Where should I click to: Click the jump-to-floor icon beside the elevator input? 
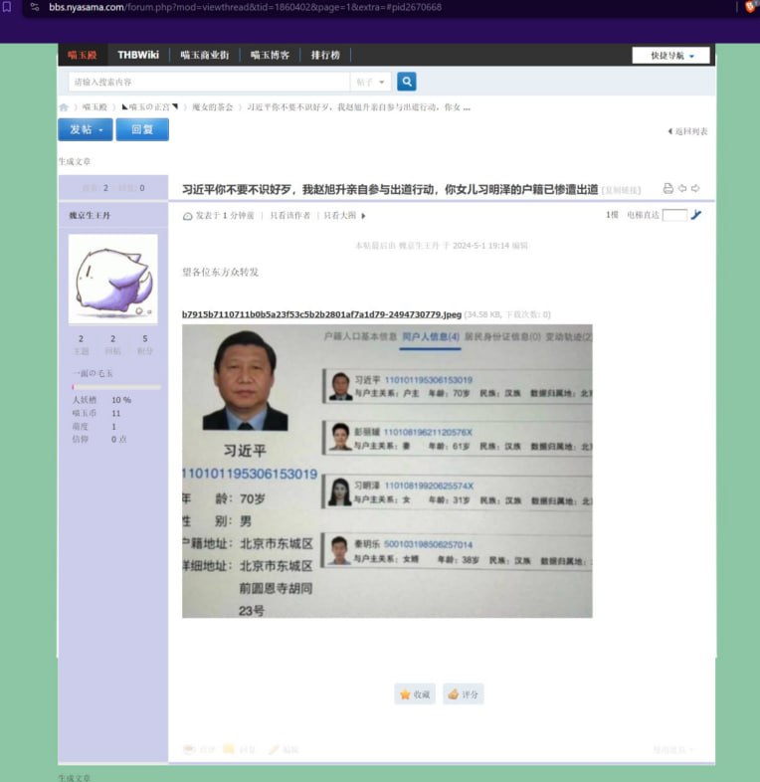coord(696,215)
